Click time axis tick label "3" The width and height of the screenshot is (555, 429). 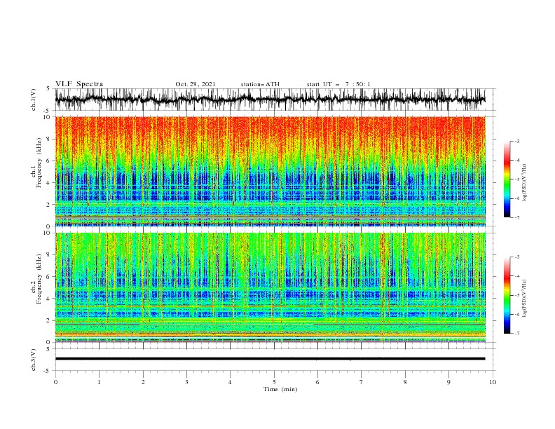pos(186,382)
